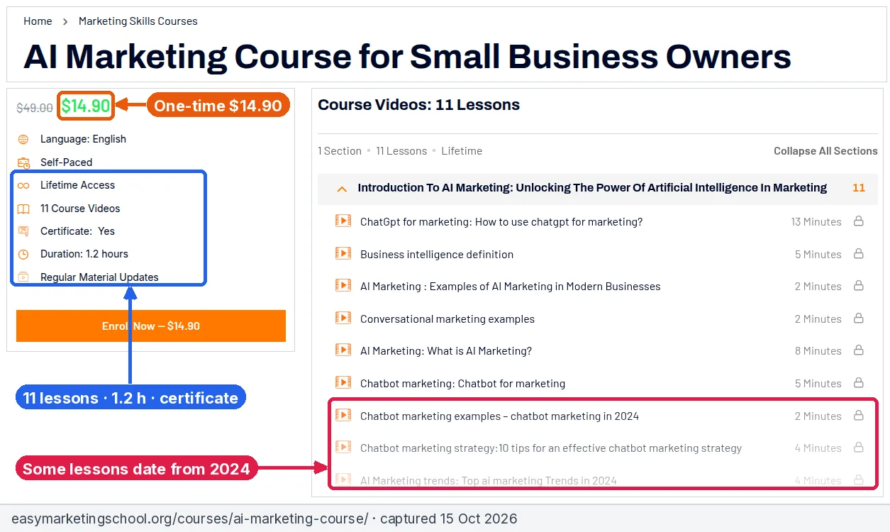
Task: Click video icon beside Chatbot for marketing lesson
Action: point(343,382)
